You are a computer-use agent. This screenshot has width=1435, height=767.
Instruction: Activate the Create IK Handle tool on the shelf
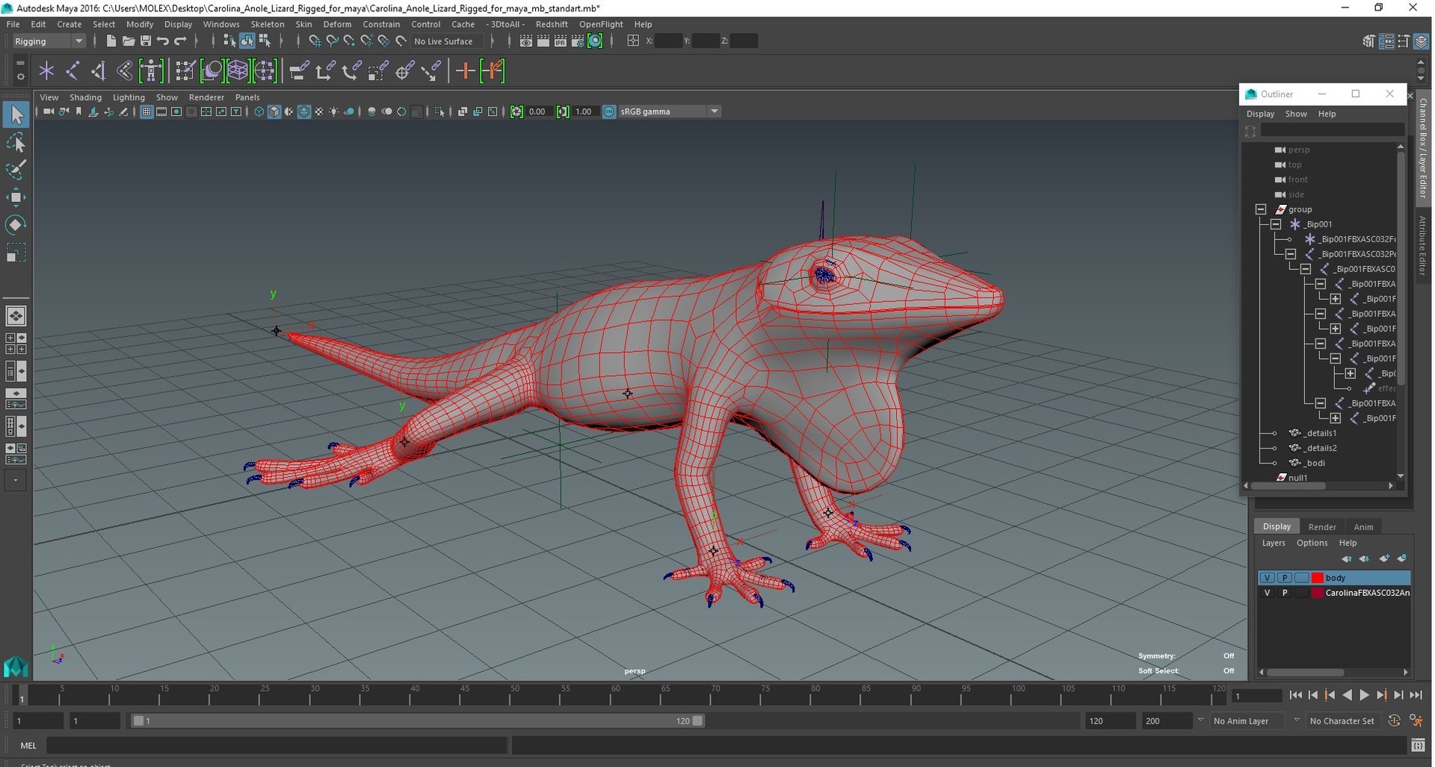coord(99,71)
